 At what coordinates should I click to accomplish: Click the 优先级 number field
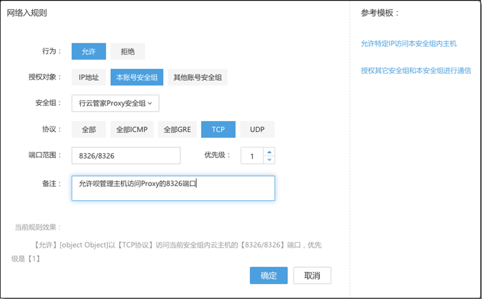pyautogui.click(x=252, y=156)
